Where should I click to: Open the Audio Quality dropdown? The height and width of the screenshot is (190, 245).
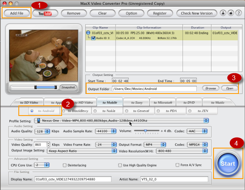42,131
